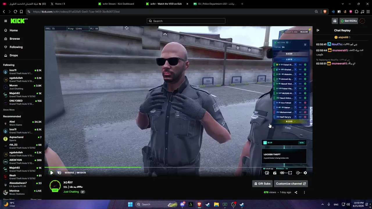Open Brave Shields icon
The height and width of the screenshot is (209, 372).
click(x=325, y=12)
